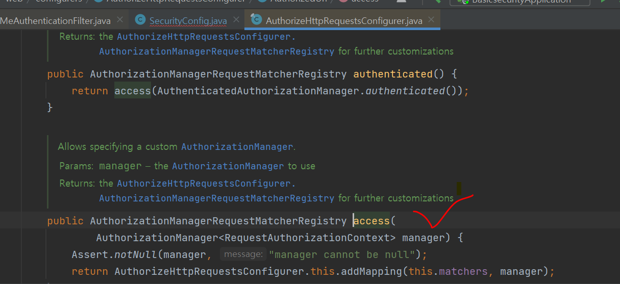Close the SecurityConfig.java editor tab

236,20
